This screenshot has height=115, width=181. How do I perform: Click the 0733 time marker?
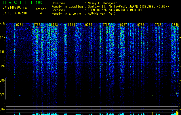[54, 25]
